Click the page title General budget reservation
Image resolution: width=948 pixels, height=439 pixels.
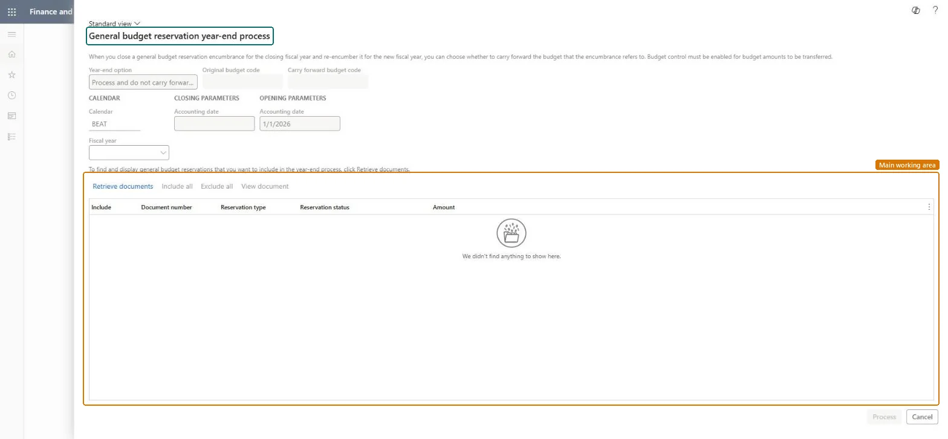[180, 36]
